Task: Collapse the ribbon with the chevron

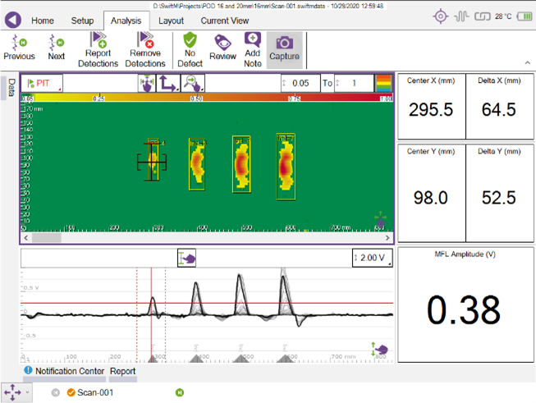Action: tap(525, 63)
